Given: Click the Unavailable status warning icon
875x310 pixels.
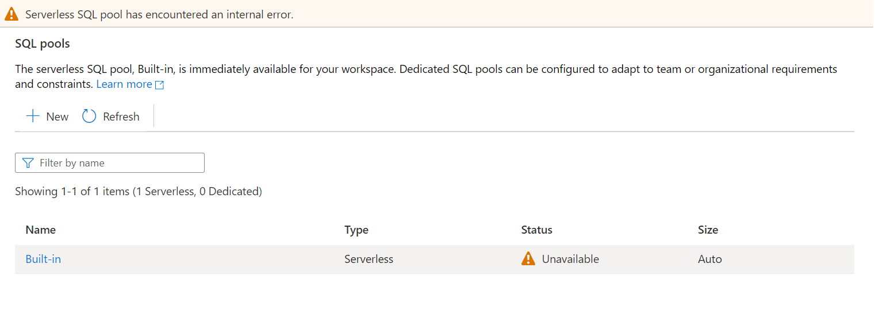Looking at the screenshot, I should tap(528, 259).
